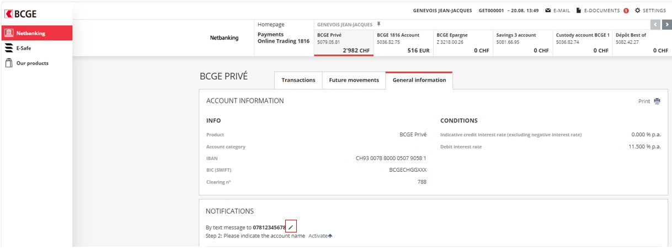Click the printer icon
The height and width of the screenshot is (249, 672).
pos(657,101)
